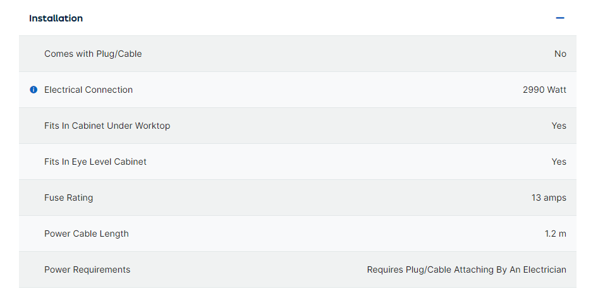598x296 pixels.
Task: Select the 'No' value for Plug/Cable
Action: 560,54
